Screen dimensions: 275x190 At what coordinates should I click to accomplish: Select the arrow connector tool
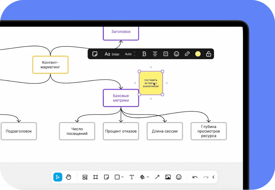tap(157, 177)
